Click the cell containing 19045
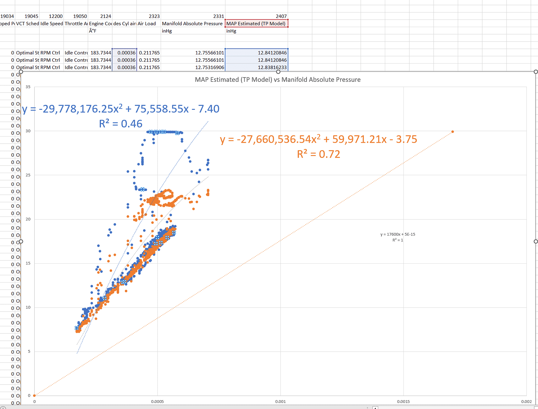The width and height of the screenshot is (538, 409). (27, 16)
